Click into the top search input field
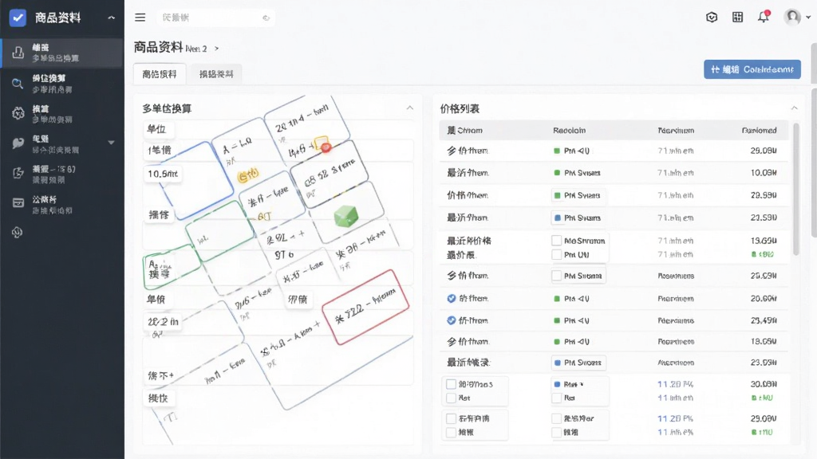Image resolution: width=817 pixels, height=459 pixels. (x=215, y=18)
